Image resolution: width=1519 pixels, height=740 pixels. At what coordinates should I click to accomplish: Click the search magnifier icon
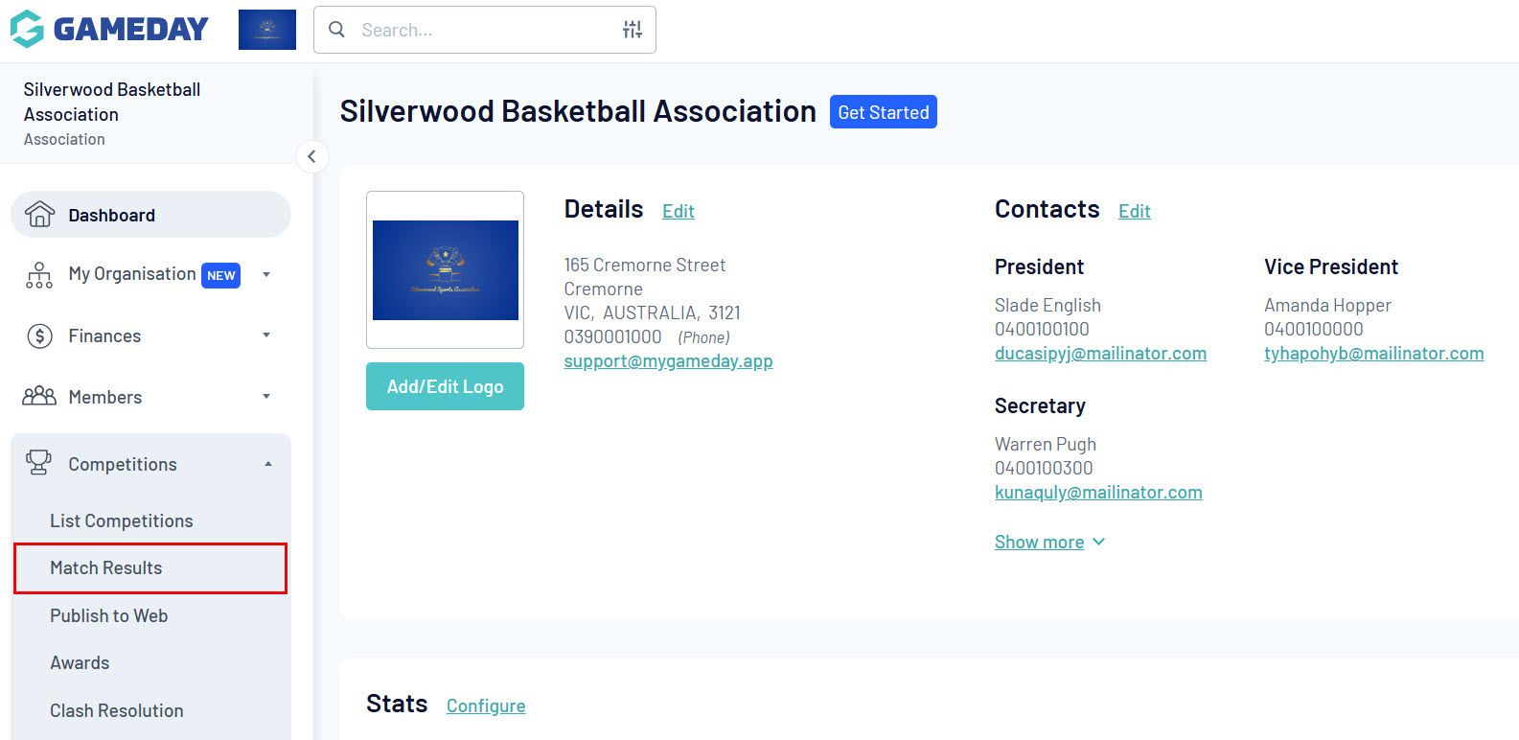point(336,30)
